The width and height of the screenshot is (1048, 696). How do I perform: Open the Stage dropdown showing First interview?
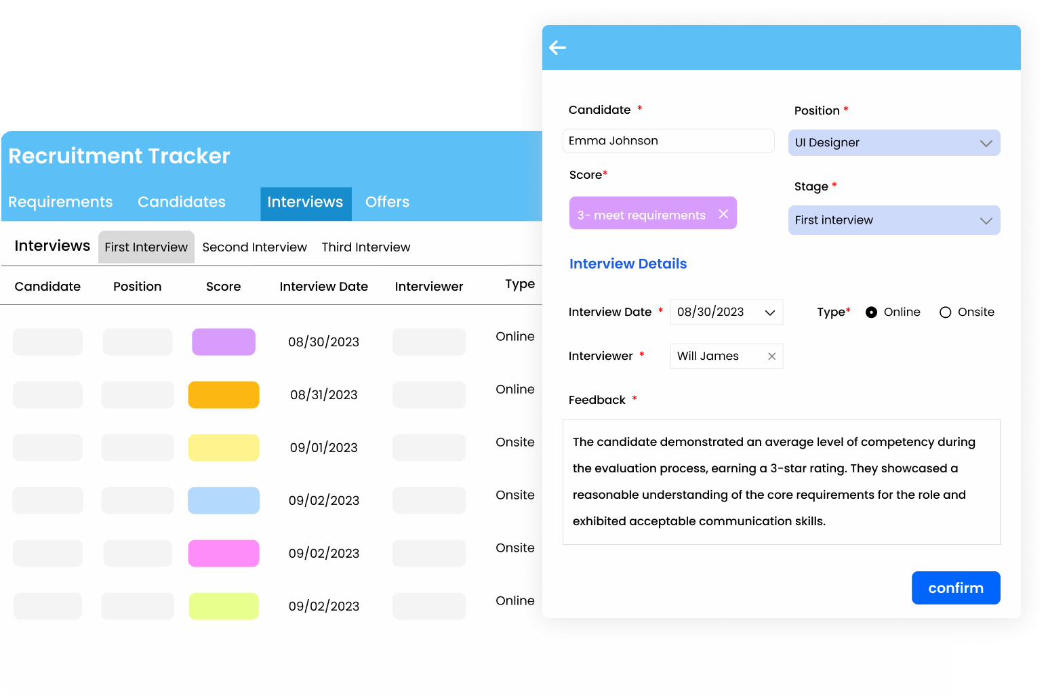893,220
